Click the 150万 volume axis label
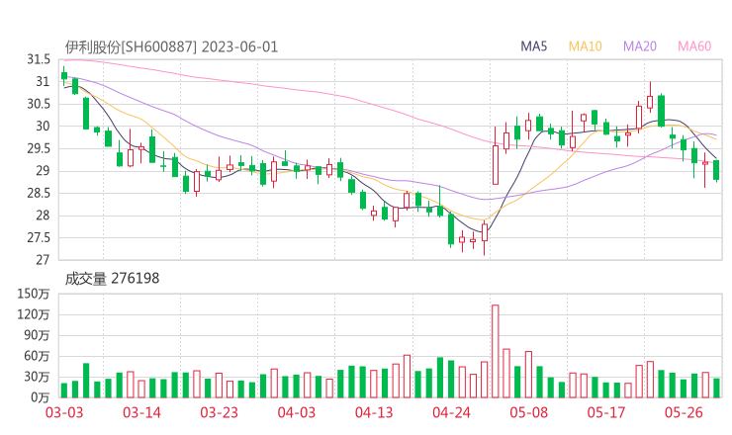This screenshot has width=732, height=435. coord(34,294)
